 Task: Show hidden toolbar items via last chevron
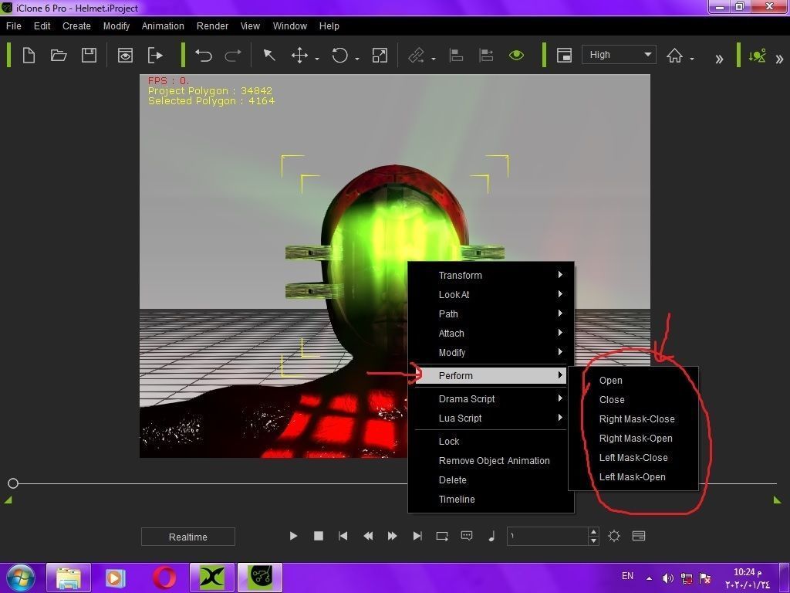779,59
